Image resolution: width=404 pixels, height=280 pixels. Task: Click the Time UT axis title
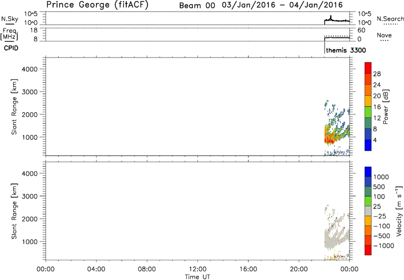[x=197, y=277]
